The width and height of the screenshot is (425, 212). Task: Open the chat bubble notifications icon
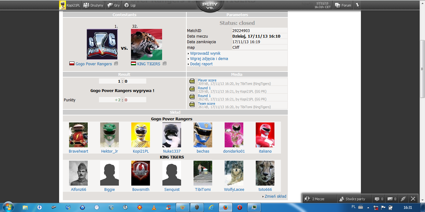377,199
